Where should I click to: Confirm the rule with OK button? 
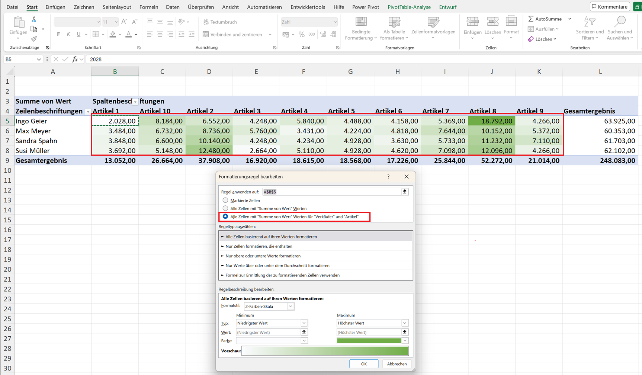pyautogui.click(x=364, y=364)
